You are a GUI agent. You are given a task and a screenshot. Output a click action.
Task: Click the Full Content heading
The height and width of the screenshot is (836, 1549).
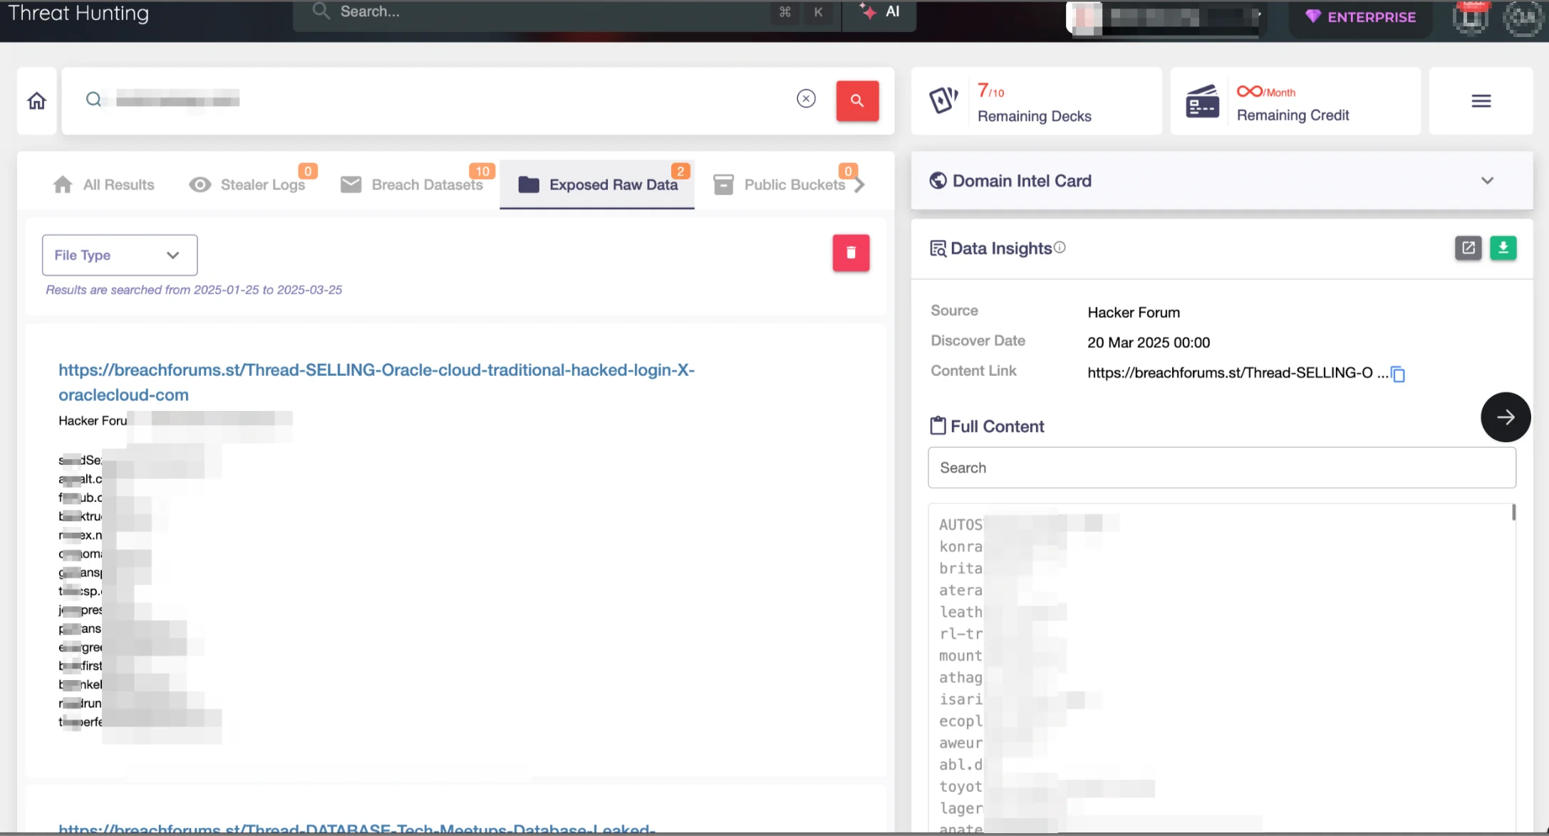997,427
